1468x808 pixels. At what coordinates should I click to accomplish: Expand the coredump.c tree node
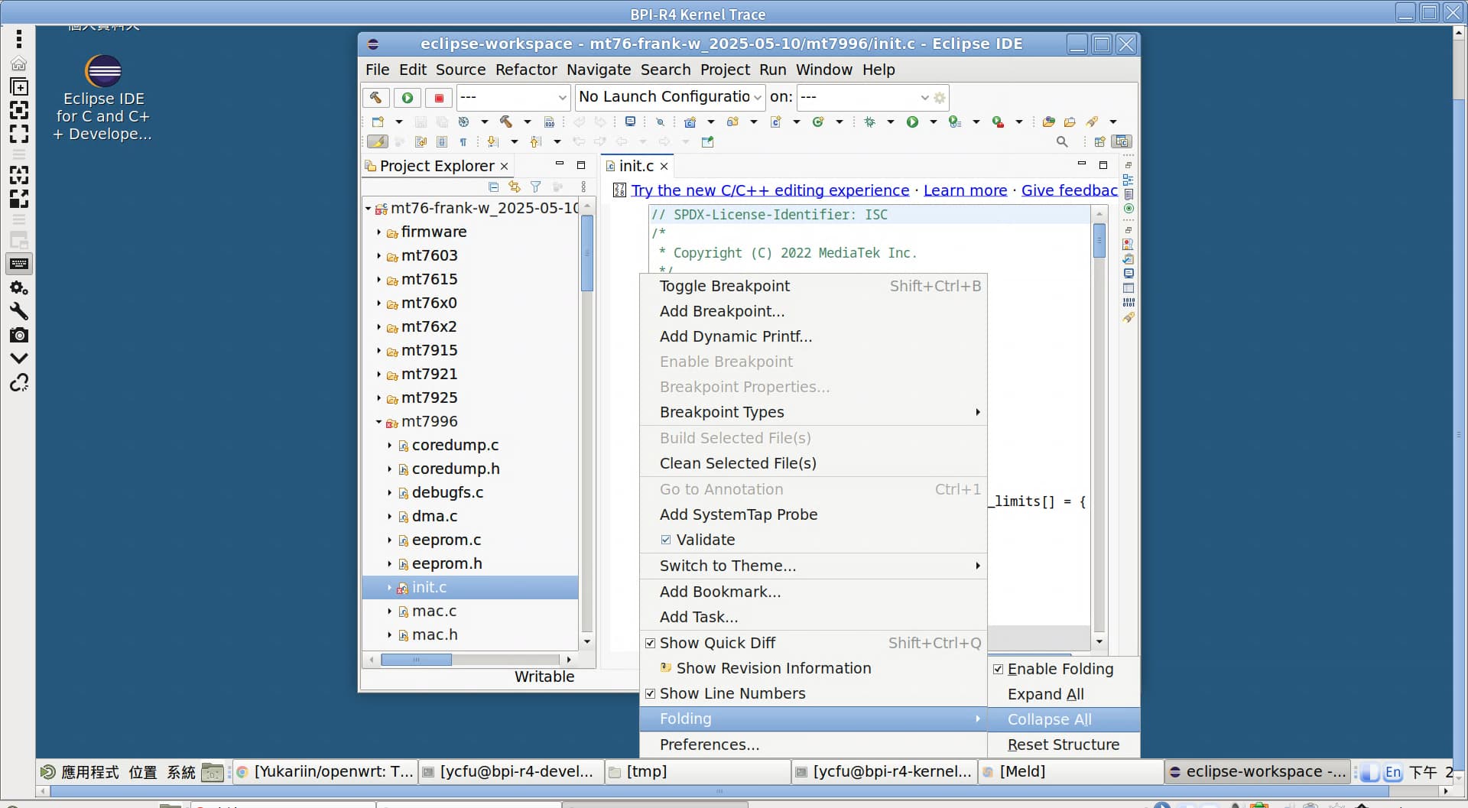tap(389, 445)
